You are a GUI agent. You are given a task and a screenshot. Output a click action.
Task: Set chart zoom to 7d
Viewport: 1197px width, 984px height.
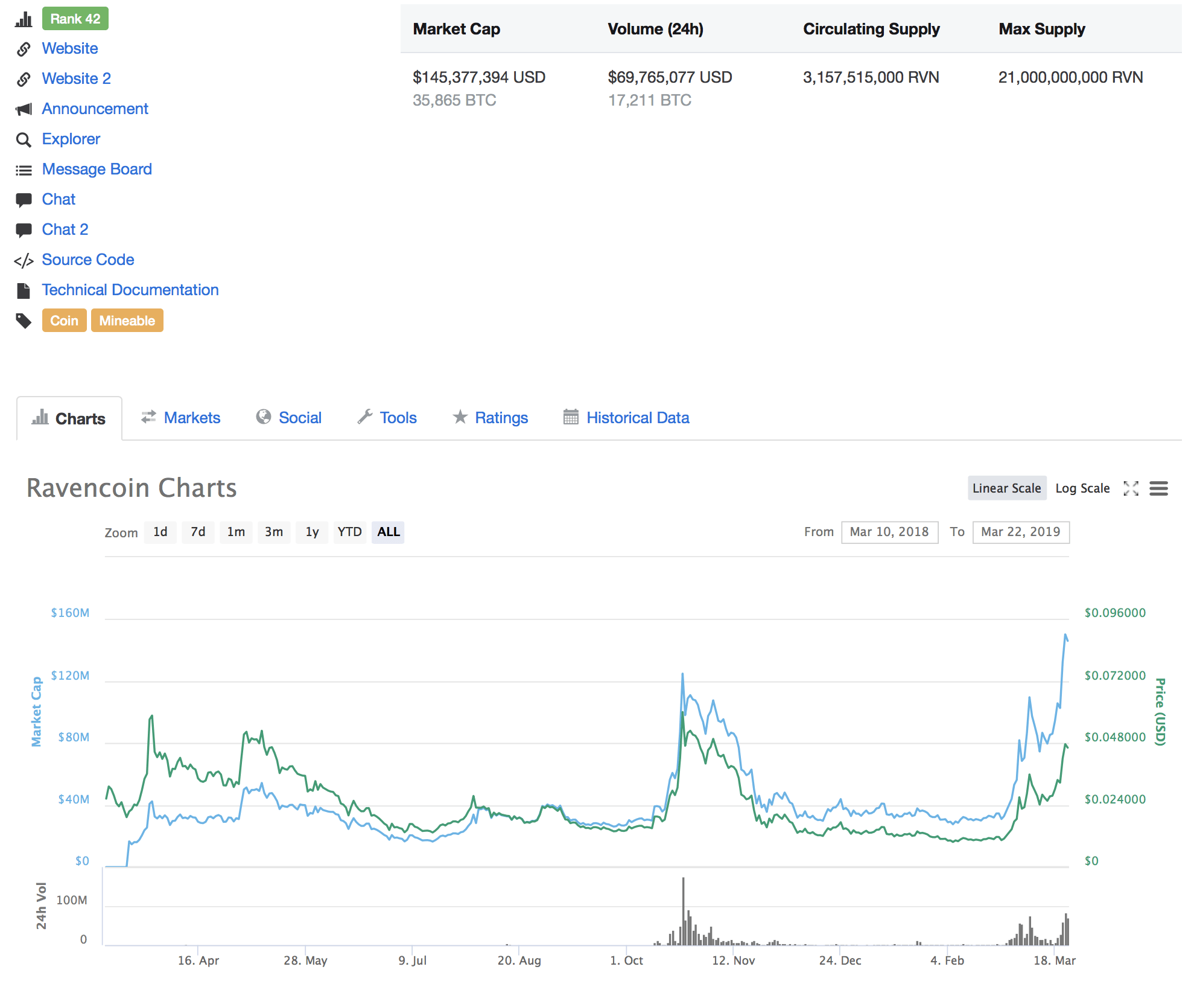click(198, 532)
